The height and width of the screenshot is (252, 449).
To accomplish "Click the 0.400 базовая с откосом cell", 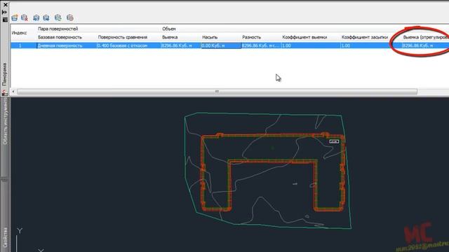I will point(128,45).
